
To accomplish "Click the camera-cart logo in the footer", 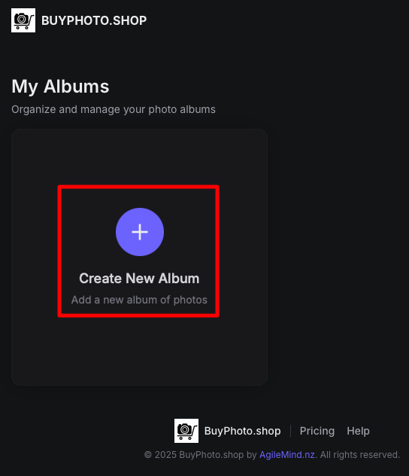I will click(186, 431).
